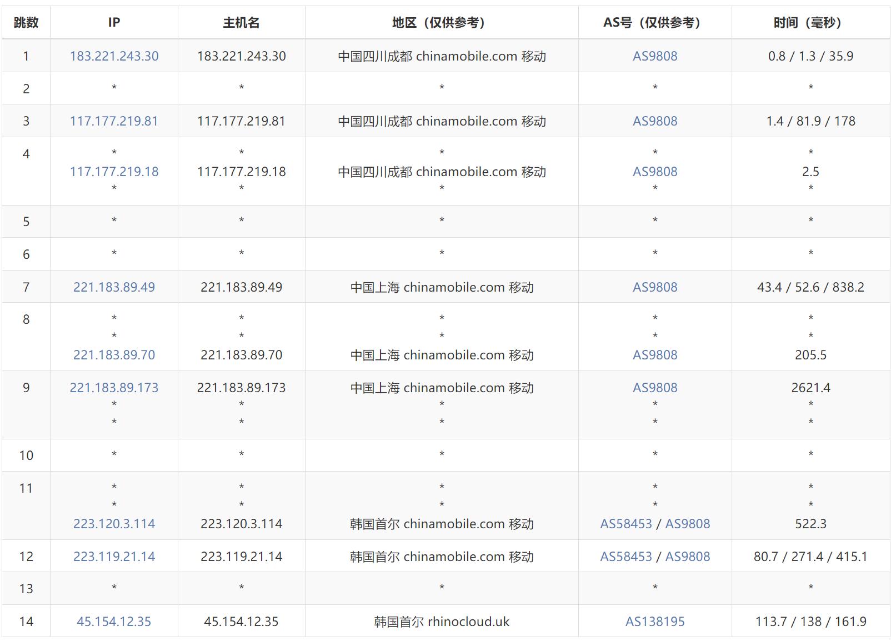Click timing value 80.7 / 271.4 / 415.1

pos(810,557)
